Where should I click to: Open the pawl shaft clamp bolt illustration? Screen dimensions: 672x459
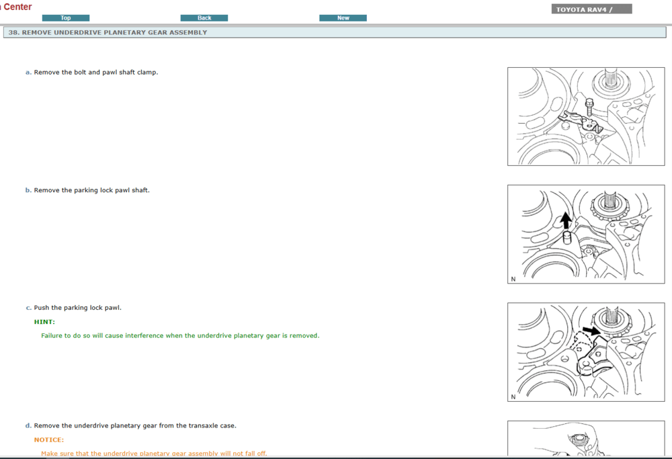pyautogui.click(x=585, y=116)
